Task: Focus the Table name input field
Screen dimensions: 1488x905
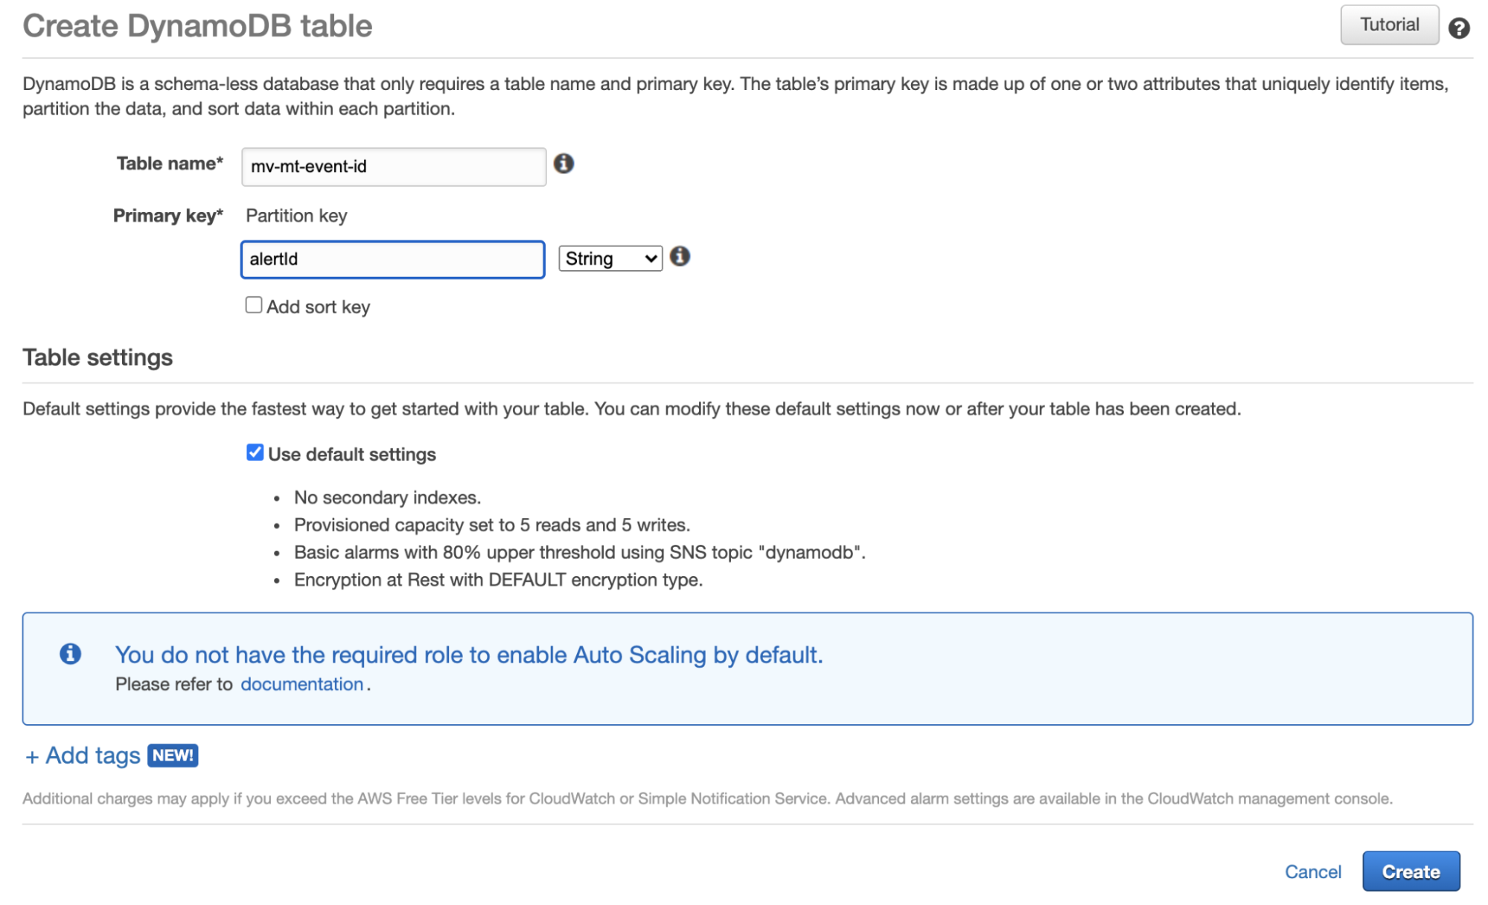Action: coord(393,167)
